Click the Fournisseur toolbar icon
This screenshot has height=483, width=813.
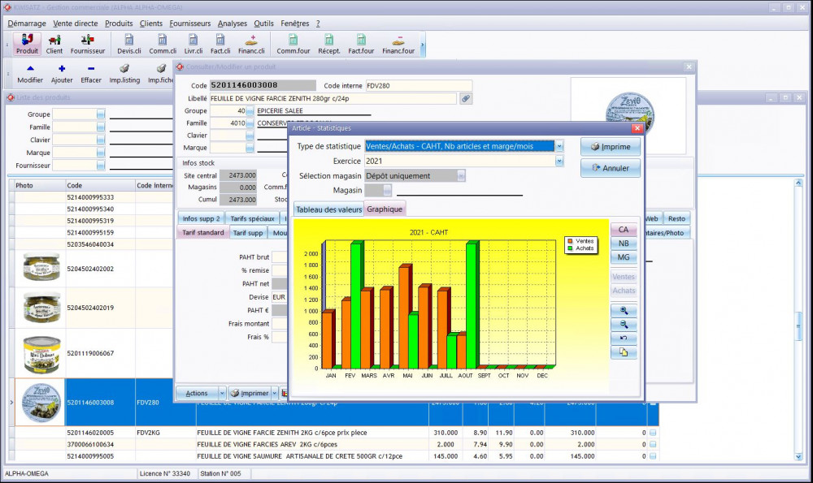pos(88,44)
